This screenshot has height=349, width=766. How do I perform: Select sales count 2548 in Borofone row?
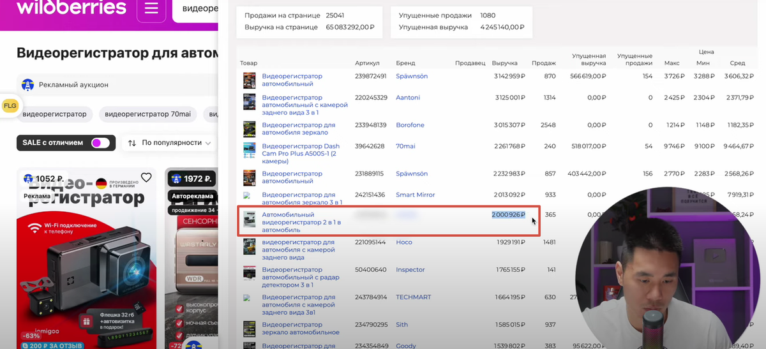(548, 125)
